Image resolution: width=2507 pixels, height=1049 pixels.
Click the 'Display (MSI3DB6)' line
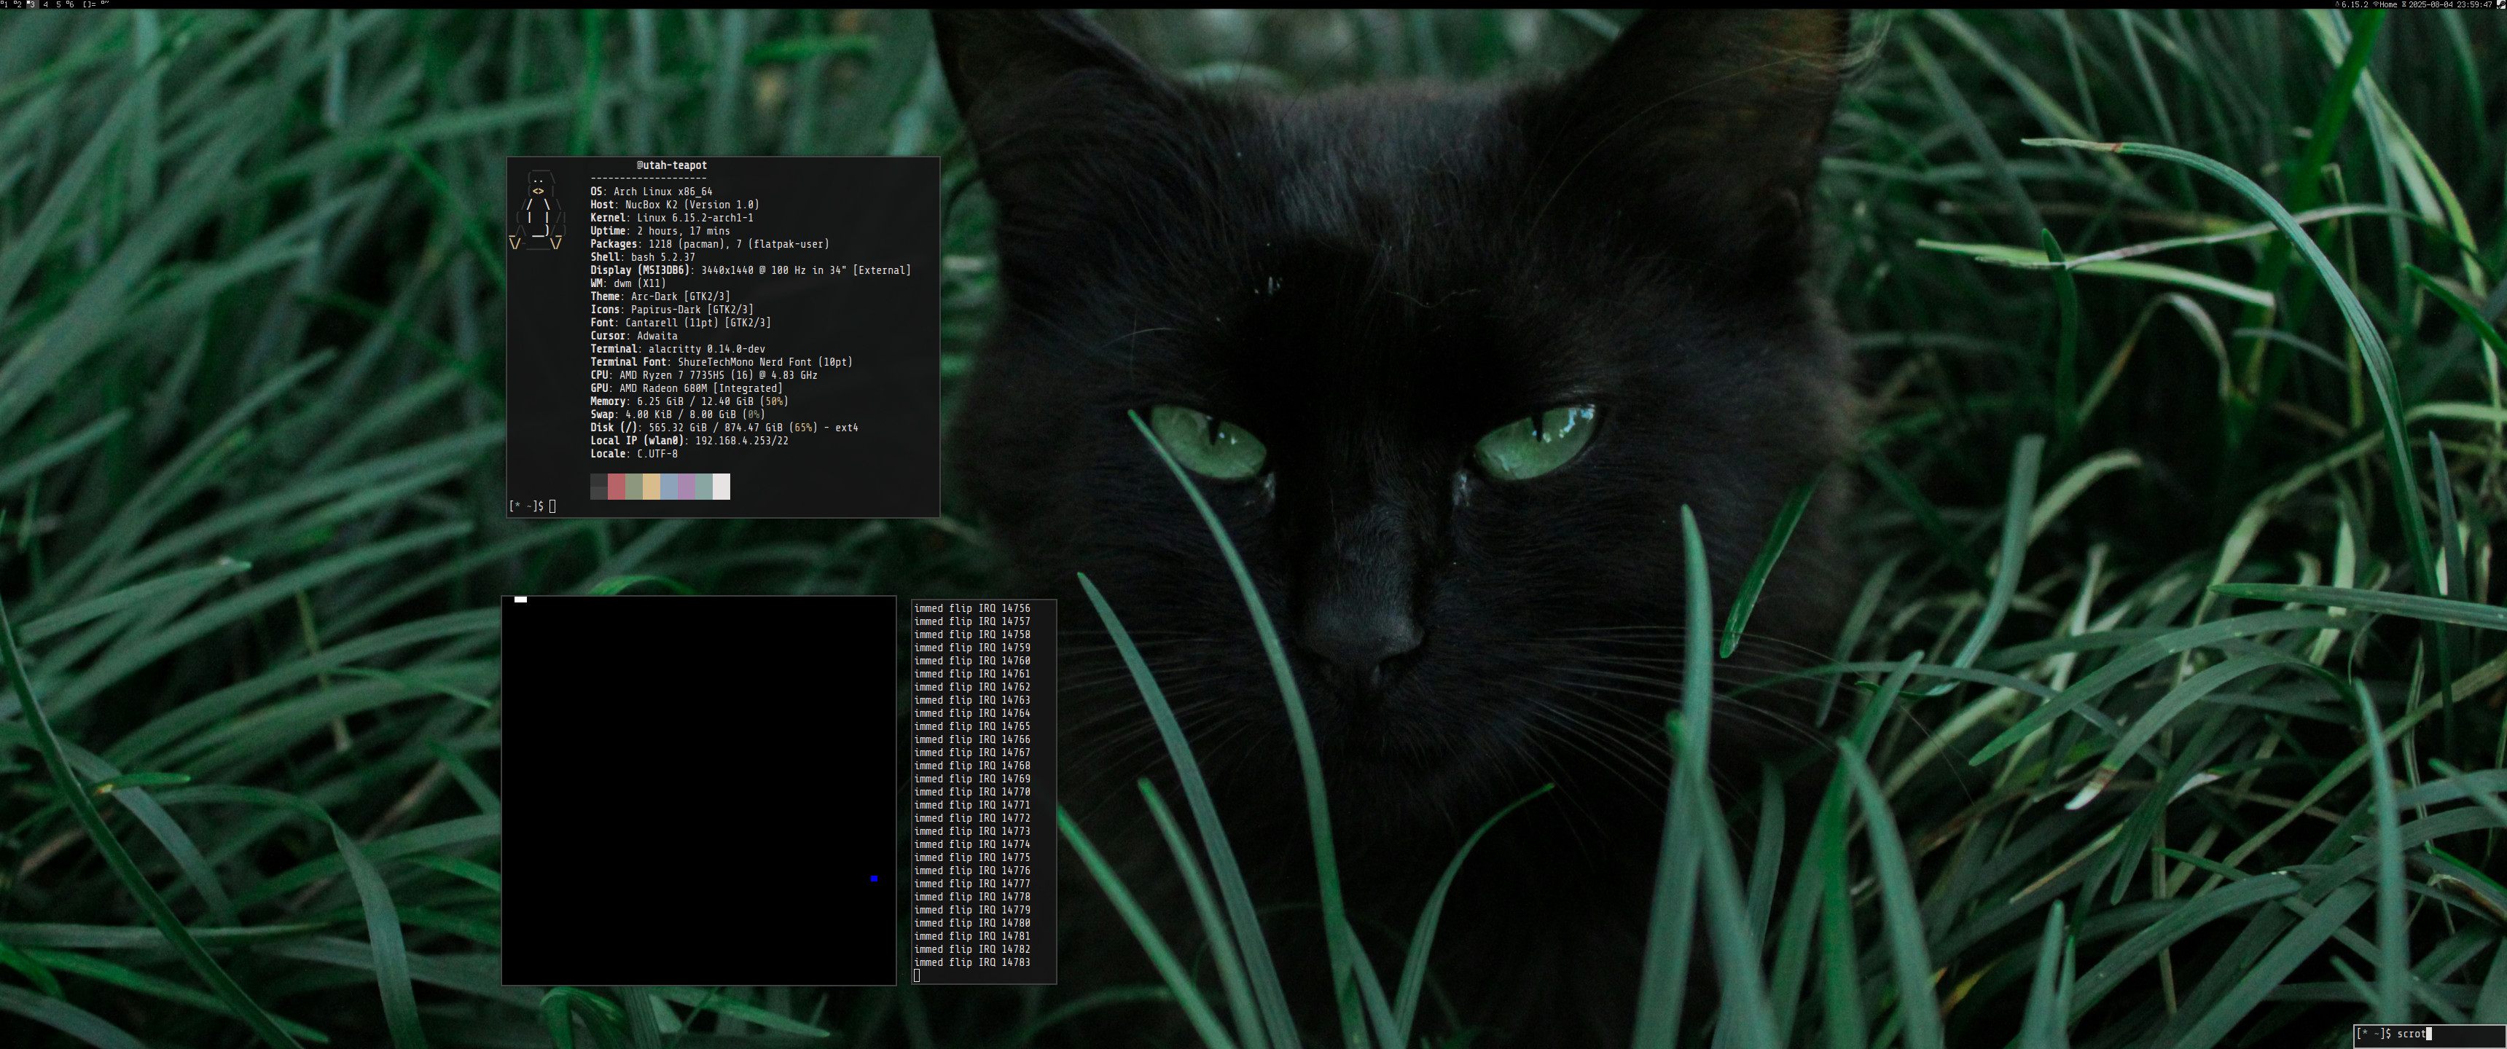pyautogui.click(x=751, y=270)
